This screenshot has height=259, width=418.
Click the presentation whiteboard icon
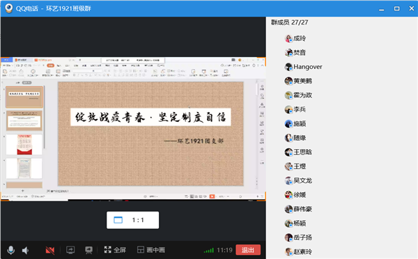[x=88, y=250]
